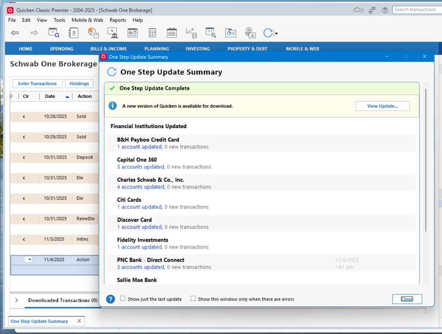Close the One Step Update Summary bottom tab
The height and width of the screenshot is (334, 442).
coord(79,321)
